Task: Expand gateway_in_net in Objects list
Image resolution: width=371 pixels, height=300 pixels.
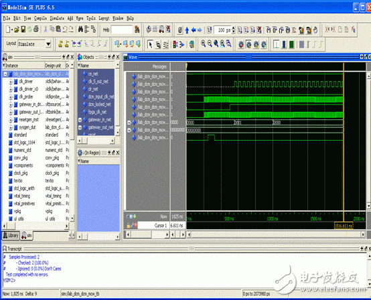Action: 80,120
